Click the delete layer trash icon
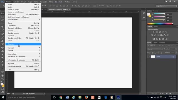Image resolution: width=178 pixels, height=100 pixels. pos(174,94)
